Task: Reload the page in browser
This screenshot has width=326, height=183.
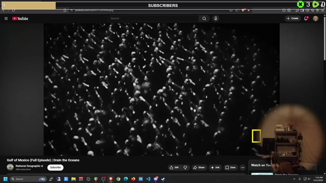Action: click(x=13, y=10)
